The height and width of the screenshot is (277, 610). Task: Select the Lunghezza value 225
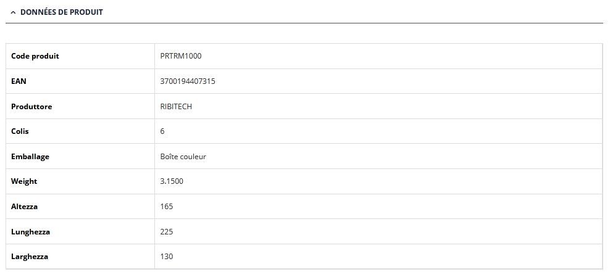(x=167, y=232)
